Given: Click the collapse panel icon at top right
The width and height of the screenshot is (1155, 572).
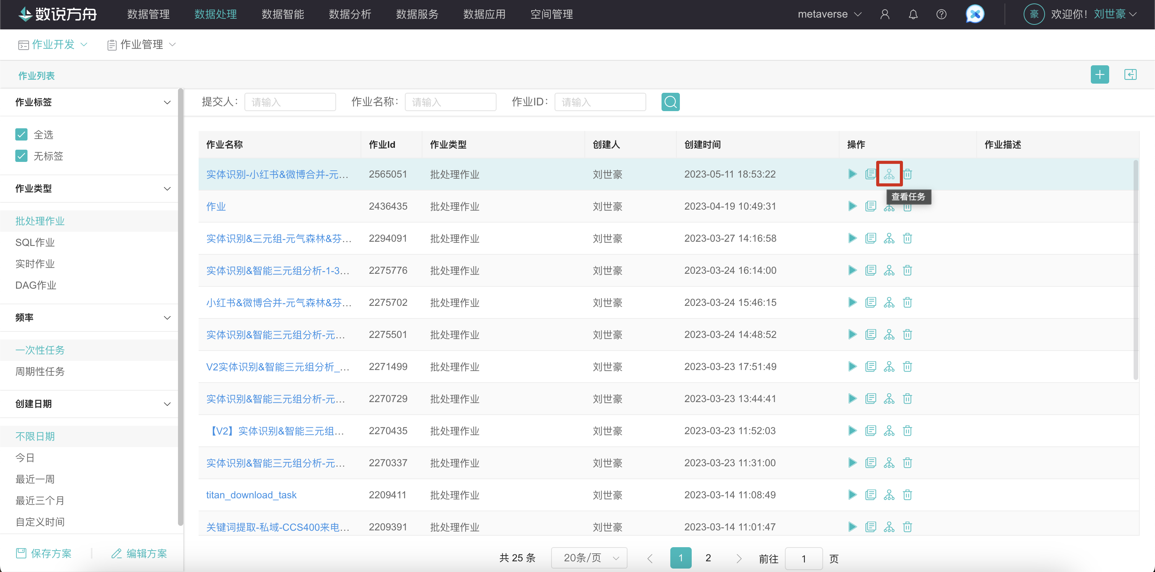Looking at the screenshot, I should (x=1130, y=74).
